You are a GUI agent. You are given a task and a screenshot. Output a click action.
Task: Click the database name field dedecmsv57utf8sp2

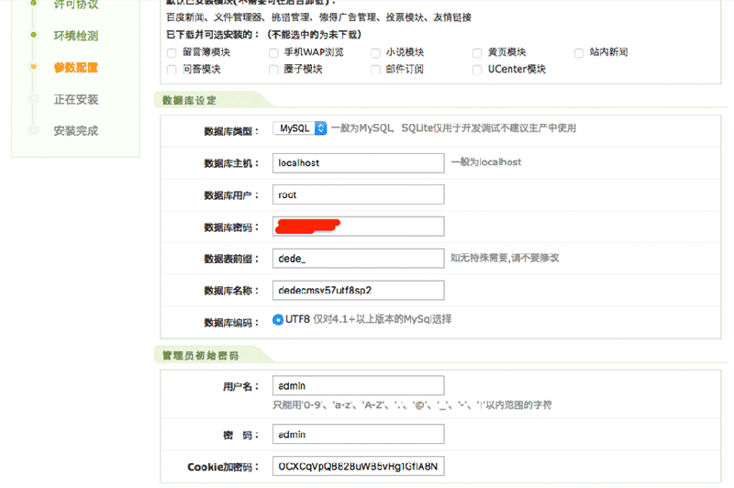pos(358,291)
